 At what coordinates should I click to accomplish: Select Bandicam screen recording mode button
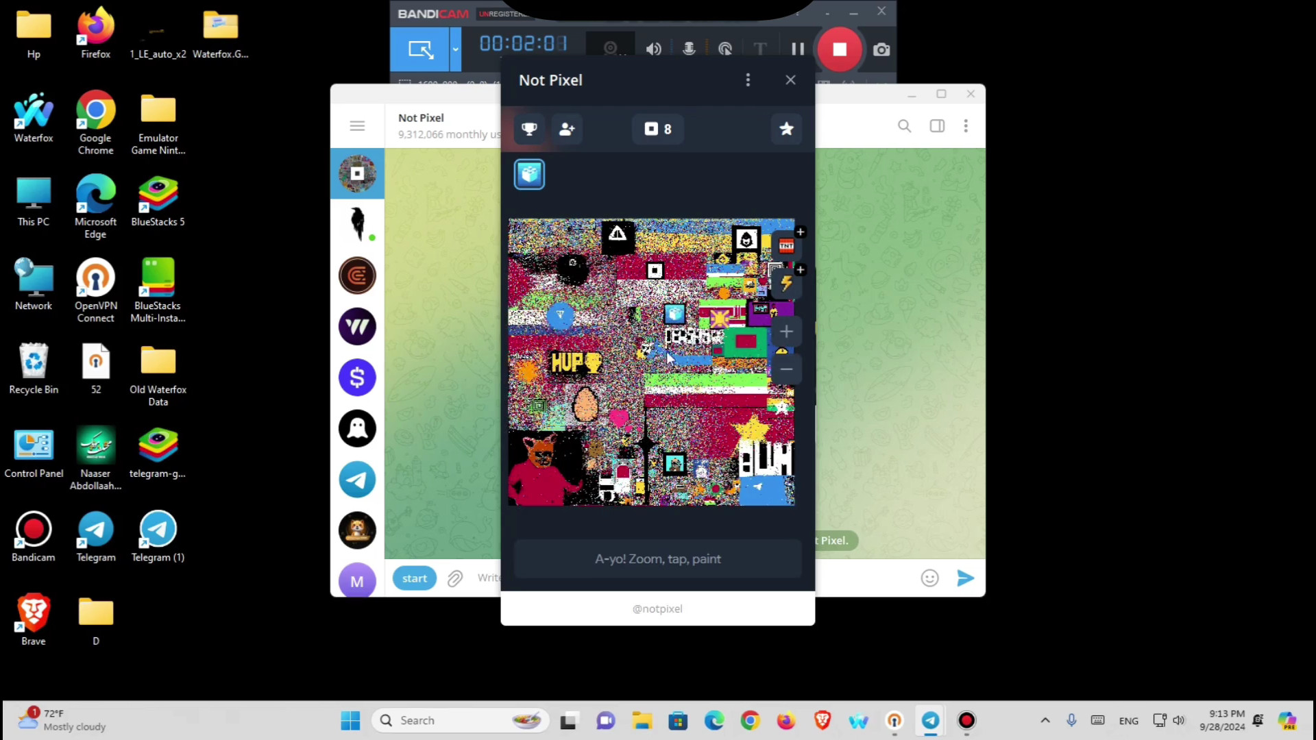(x=420, y=49)
